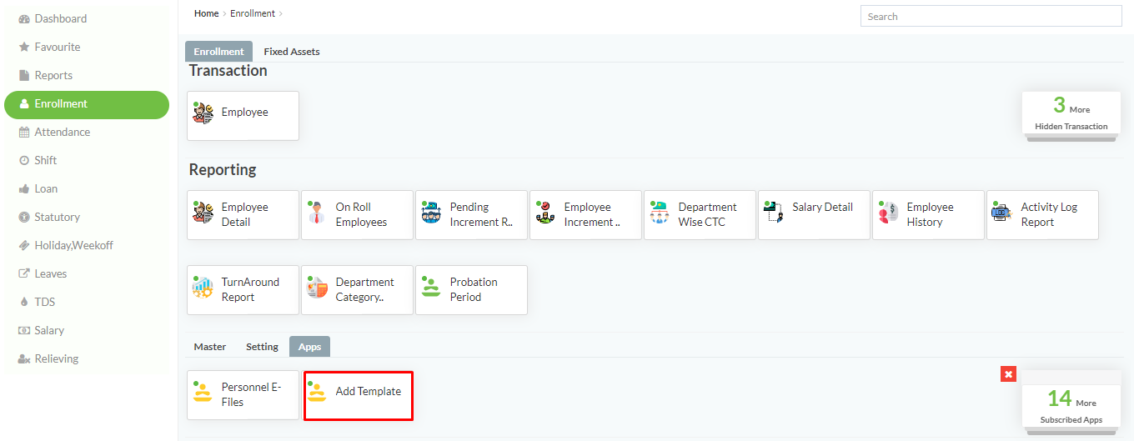
Task: Click the Attendance calendar icon
Action: coord(24,132)
